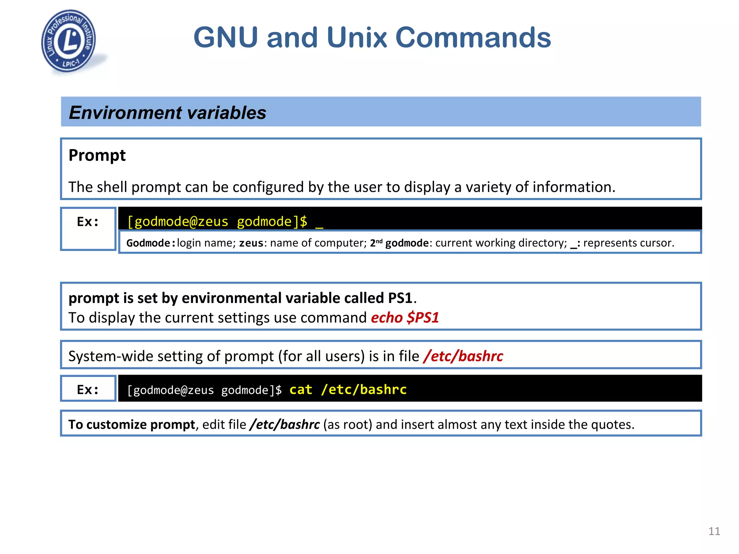Click the bold PS1 variable sentence
Viewport: 739px width, 554px height.
(x=241, y=298)
